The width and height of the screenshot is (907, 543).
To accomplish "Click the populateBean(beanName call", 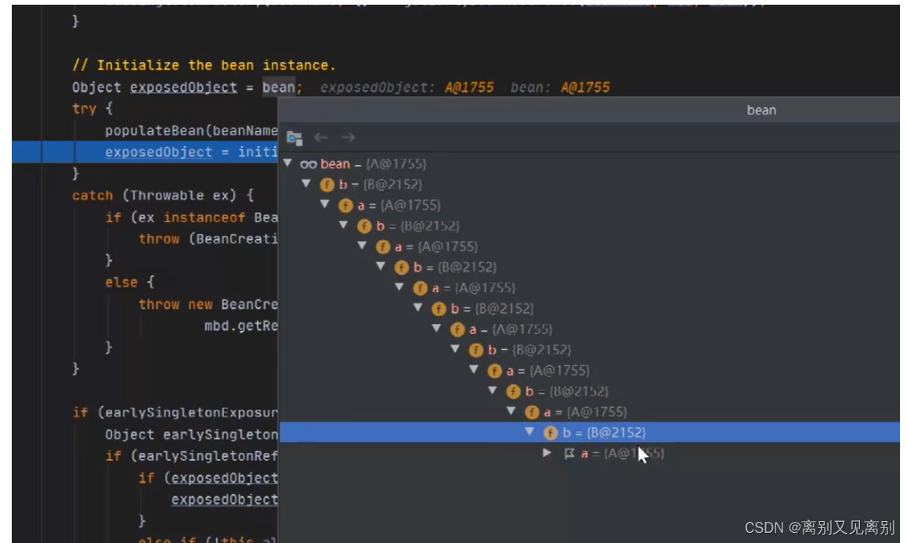I will (191, 131).
